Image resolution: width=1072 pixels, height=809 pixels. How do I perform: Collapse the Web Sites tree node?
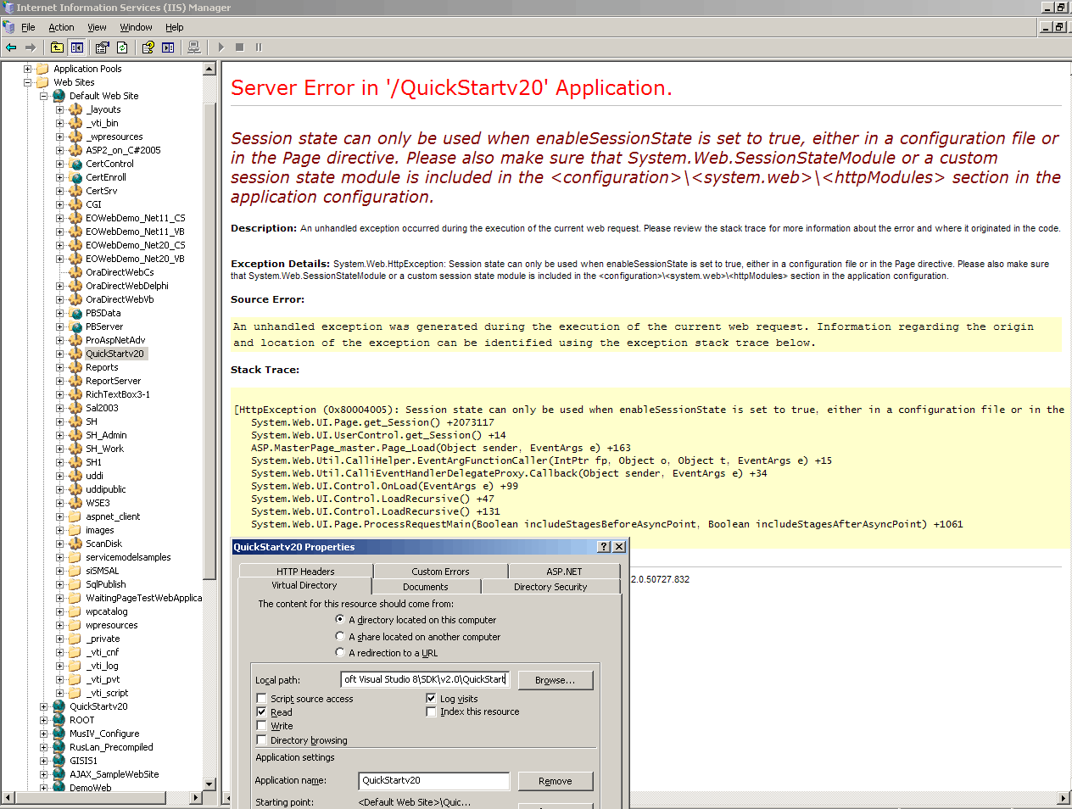point(27,82)
